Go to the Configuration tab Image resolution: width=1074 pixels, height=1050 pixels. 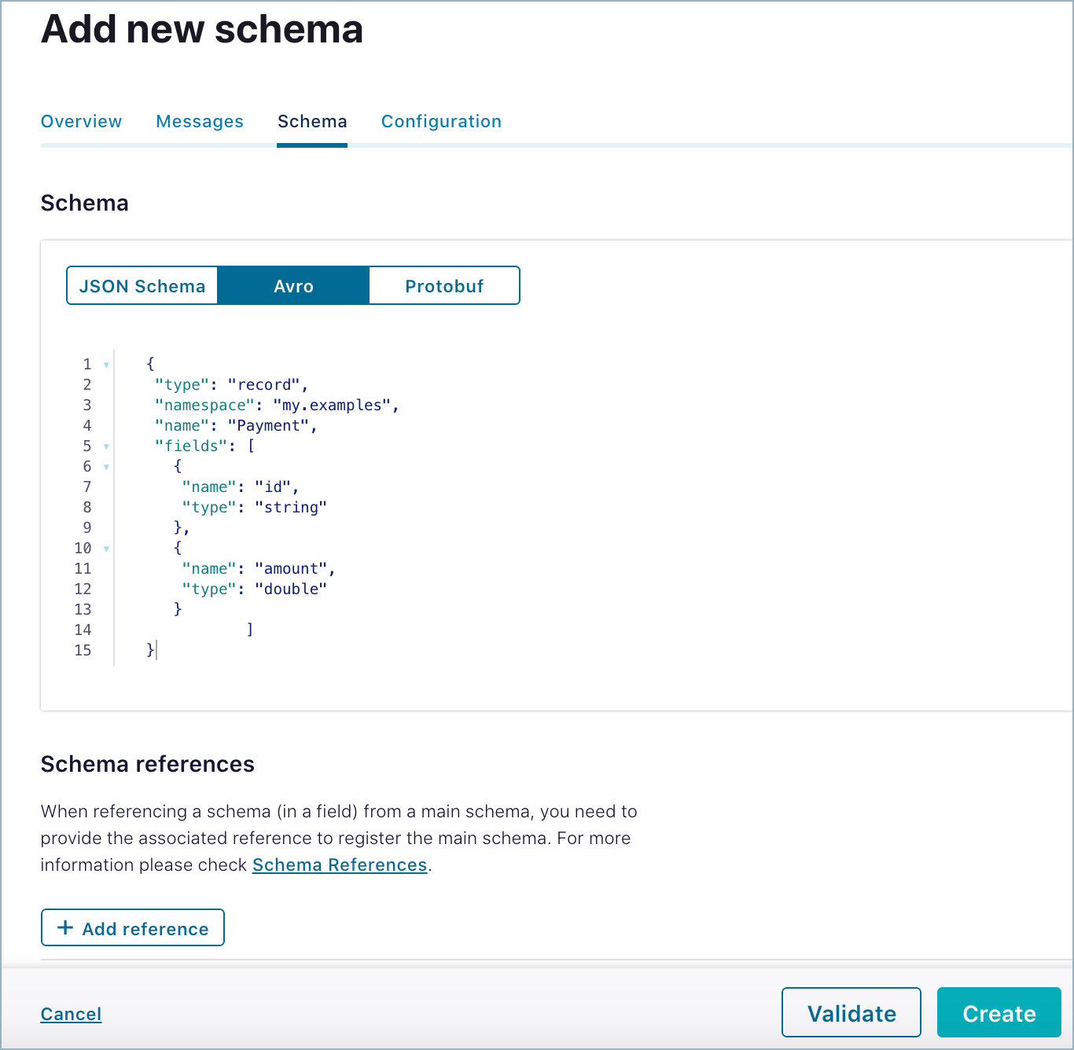click(x=441, y=122)
